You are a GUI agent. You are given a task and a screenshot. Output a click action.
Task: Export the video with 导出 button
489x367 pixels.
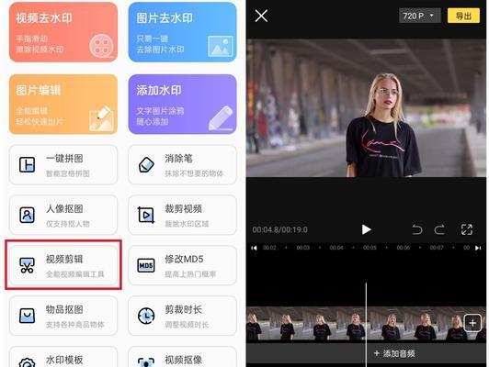(463, 16)
